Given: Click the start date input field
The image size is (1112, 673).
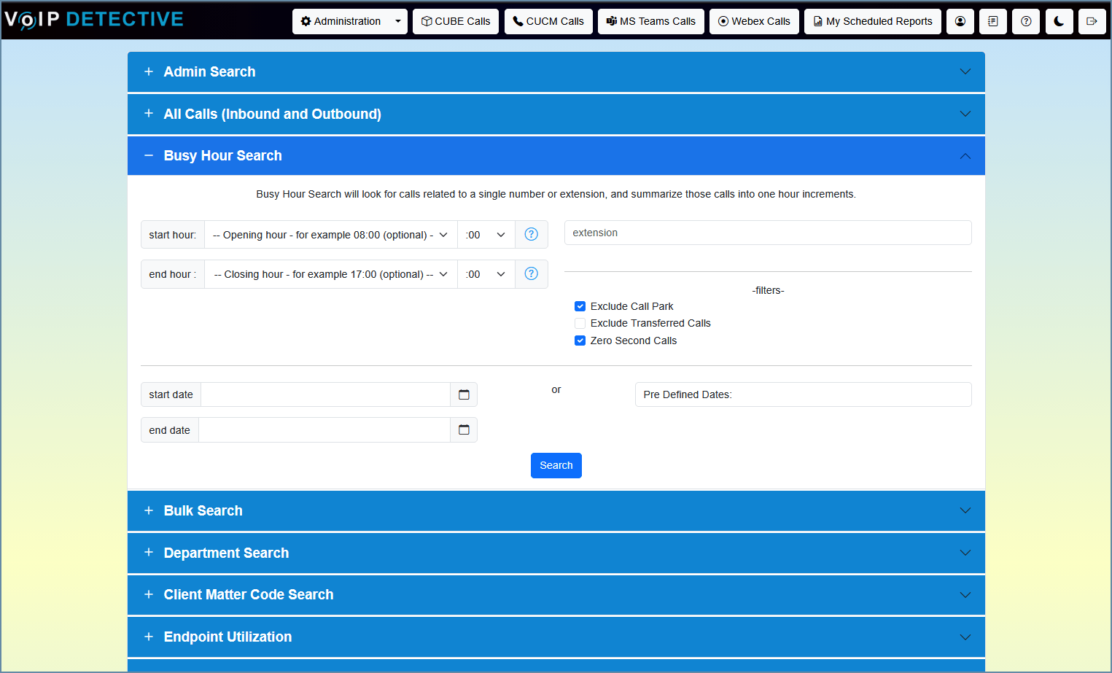Looking at the screenshot, I should tap(325, 394).
